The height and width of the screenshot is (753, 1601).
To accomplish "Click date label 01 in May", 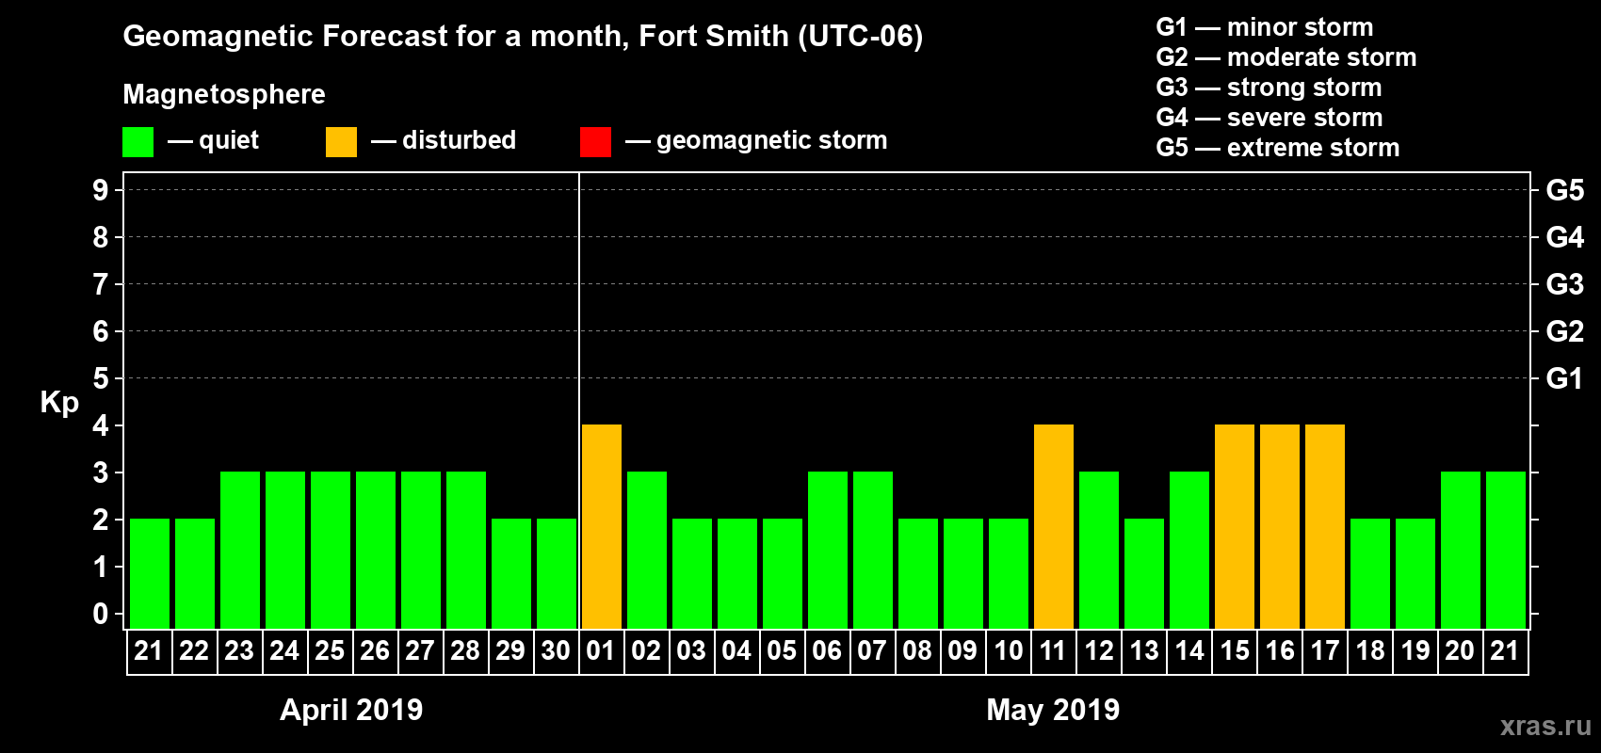I will tap(601, 651).
